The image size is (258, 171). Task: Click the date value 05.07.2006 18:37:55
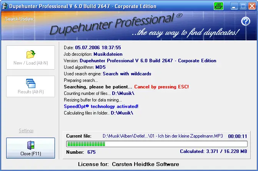click(98, 48)
